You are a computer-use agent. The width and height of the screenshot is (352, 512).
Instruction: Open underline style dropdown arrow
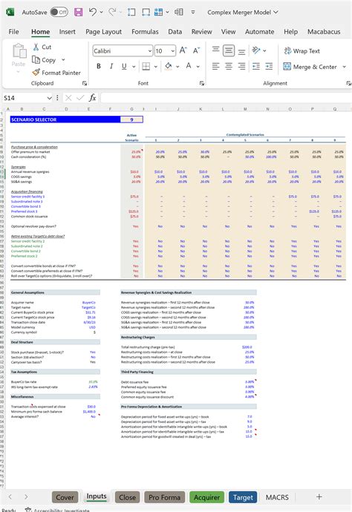134,67
